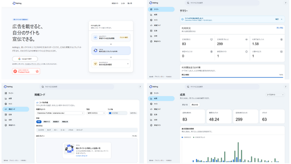Expand the 掲載するサイト dropdown
The height and width of the screenshot is (164, 291).
(x=60, y=113)
